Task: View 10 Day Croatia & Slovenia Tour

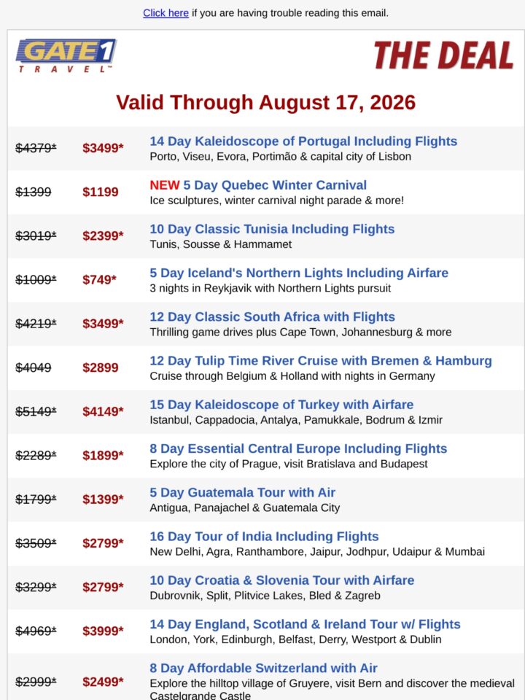Action: 281,580
